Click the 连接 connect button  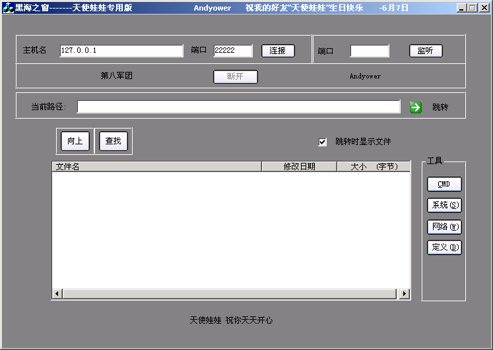[x=278, y=51]
